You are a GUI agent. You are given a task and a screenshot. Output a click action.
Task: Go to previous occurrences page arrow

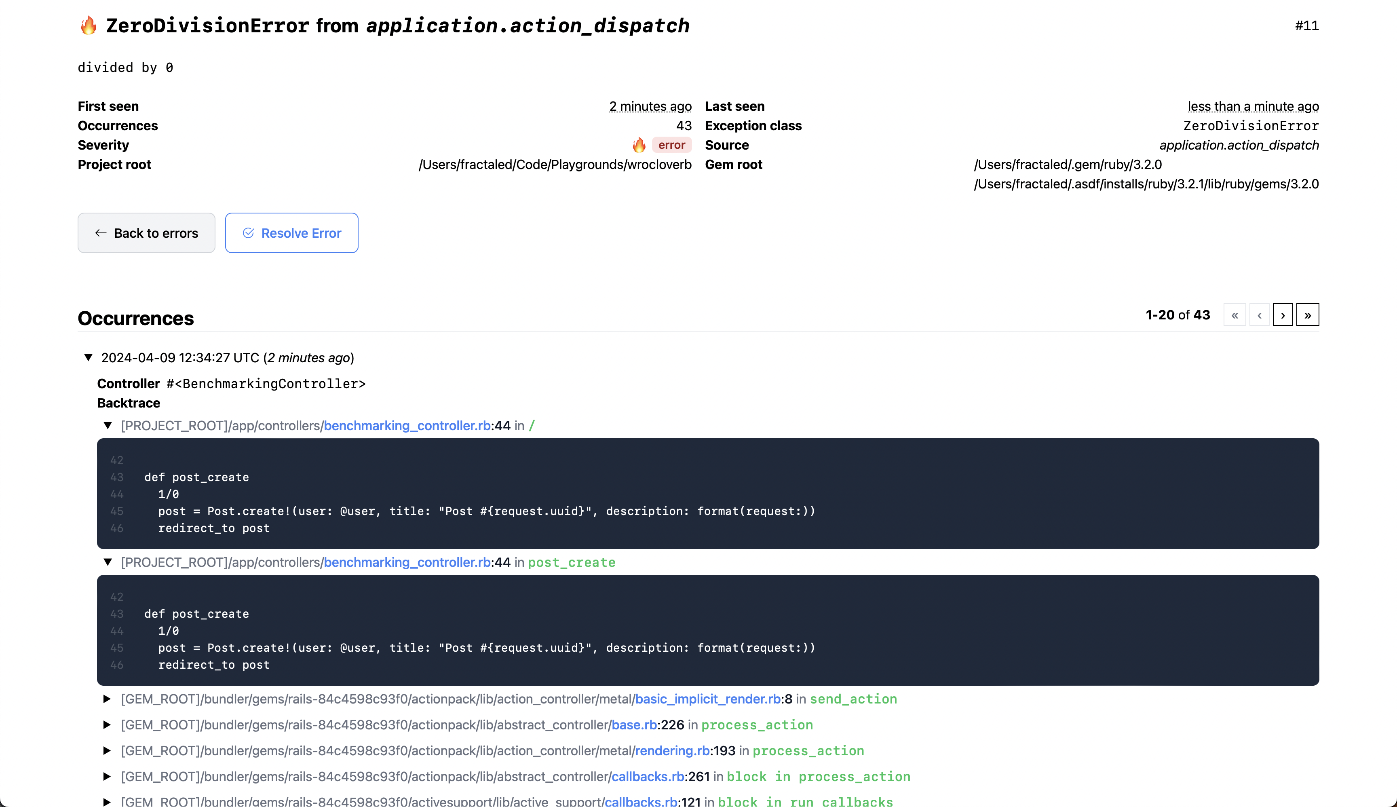point(1259,315)
